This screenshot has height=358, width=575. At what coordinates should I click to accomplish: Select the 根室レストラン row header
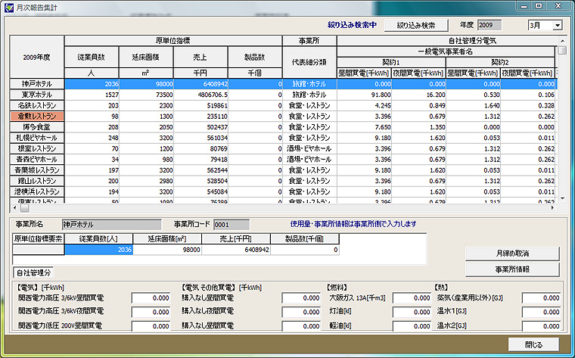(x=36, y=148)
